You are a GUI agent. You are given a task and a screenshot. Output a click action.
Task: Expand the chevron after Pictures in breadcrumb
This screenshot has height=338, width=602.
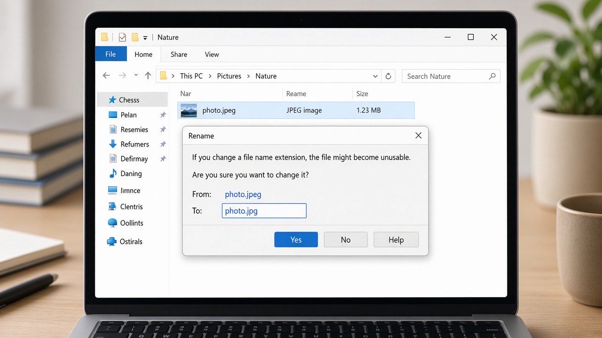click(248, 76)
